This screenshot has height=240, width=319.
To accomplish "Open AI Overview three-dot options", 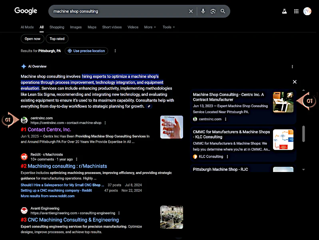I will coord(292,66).
